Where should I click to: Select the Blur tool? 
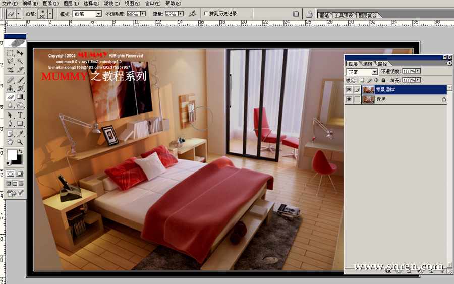point(11,105)
